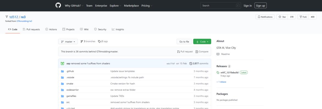Click the codewarrior folder icon

pos(62,90)
